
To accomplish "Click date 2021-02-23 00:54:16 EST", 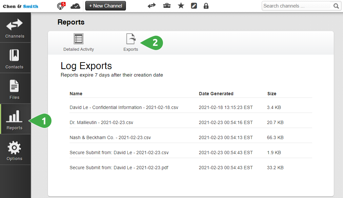I will pyautogui.click(x=226, y=122).
